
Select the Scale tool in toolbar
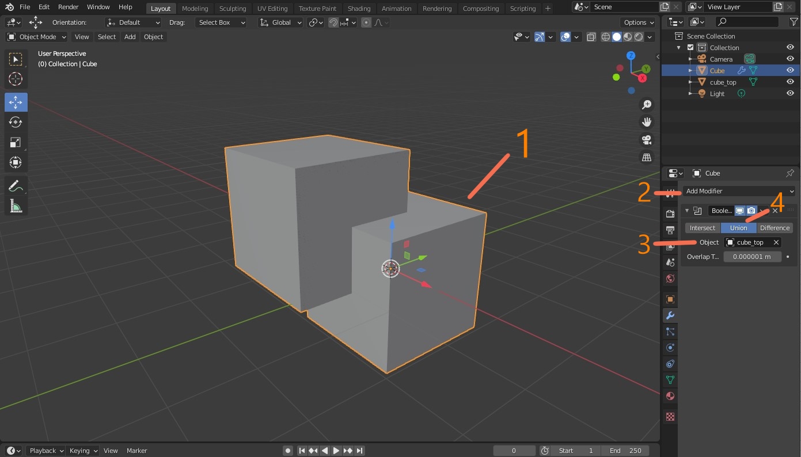coord(16,142)
